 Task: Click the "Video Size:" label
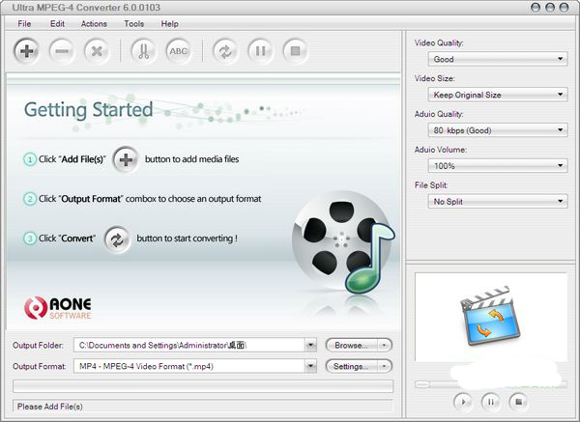[435, 78]
